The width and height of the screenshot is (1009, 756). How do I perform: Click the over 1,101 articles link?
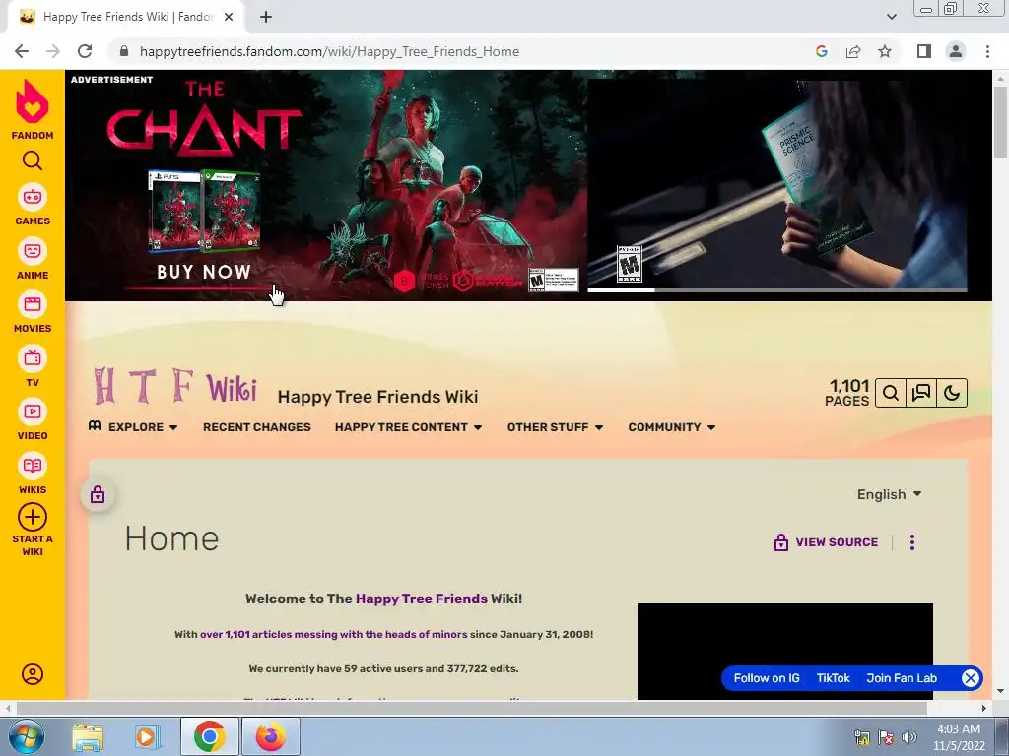(x=333, y=635)
